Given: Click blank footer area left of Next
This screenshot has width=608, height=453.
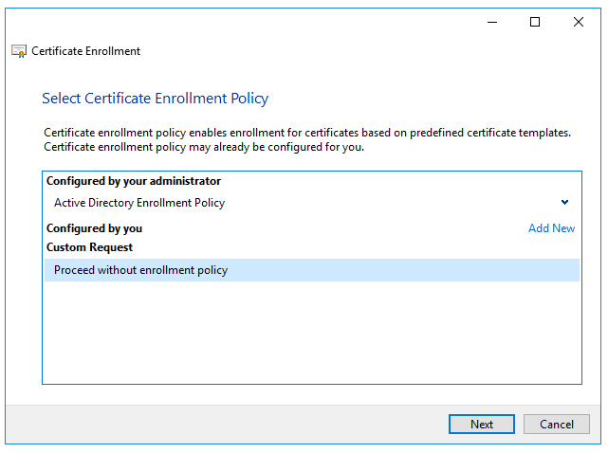Looking at the screenshot, I should point(228,424).
